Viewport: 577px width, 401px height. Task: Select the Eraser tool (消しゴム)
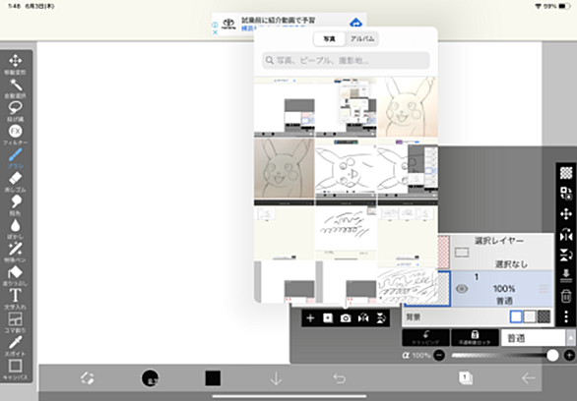click(15, 182)
